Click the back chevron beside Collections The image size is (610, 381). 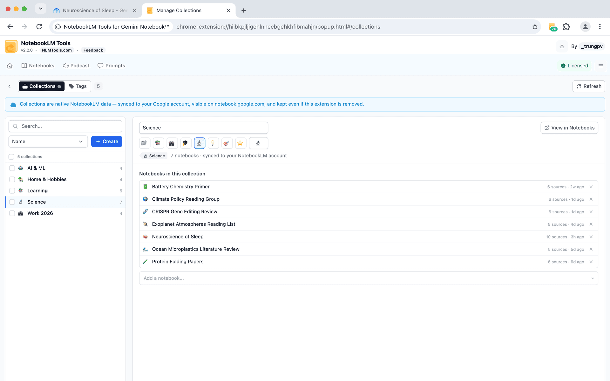tap(10, 86)
